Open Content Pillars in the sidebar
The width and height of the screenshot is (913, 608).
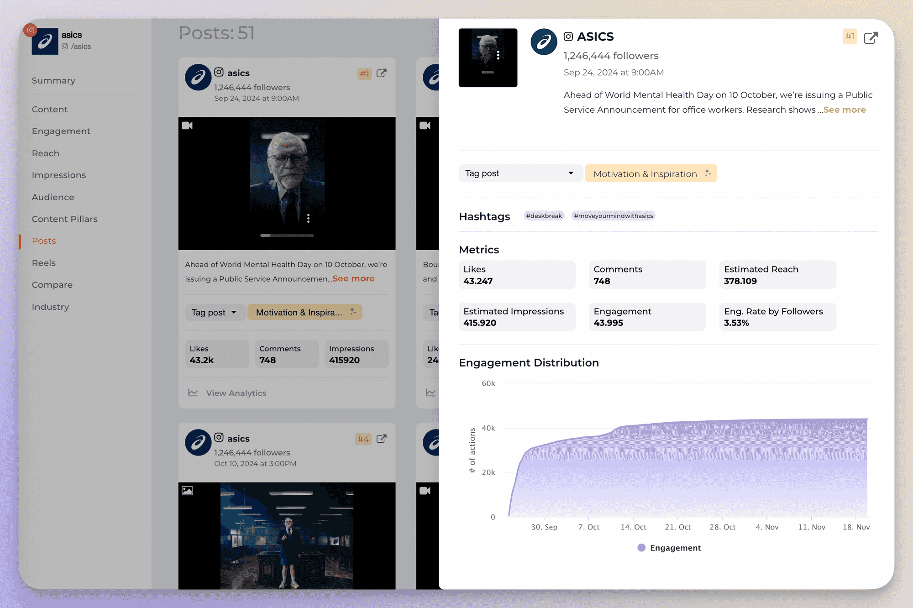[65, 219]
